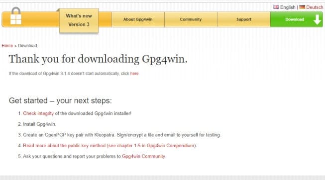This screenshot has height=180, width=325.
Task: Click the UK flag icon
Action: [x=276, y=7]
